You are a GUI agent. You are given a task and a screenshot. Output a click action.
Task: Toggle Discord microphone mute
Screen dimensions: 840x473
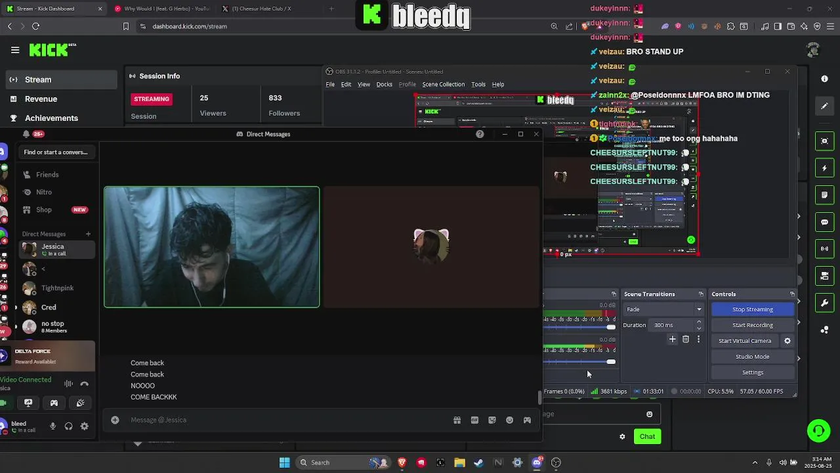(x=52, y=426)
